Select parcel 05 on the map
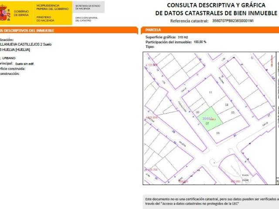Image resolution: width=279 pixels, height=209 pixels. (233, 112)
